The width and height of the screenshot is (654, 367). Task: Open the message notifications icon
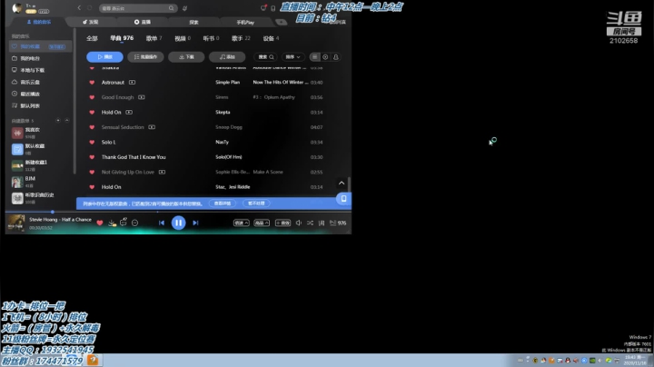click(263, 8)
